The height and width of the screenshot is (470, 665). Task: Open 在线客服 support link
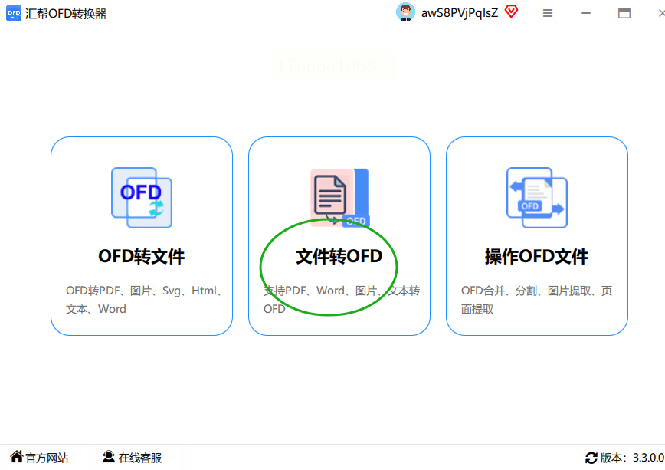coord(140,458)
